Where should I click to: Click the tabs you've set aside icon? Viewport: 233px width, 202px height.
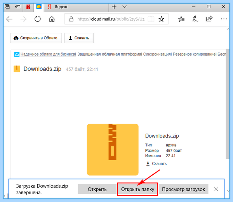pos(7,7)
